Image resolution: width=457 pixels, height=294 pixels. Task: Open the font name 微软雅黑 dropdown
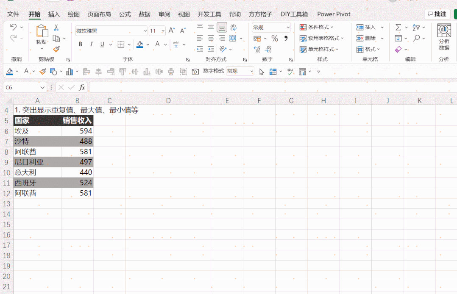tap(145, 31)
